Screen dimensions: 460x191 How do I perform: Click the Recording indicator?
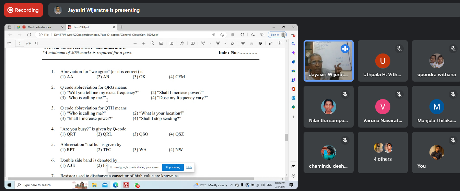click(23, 10)
